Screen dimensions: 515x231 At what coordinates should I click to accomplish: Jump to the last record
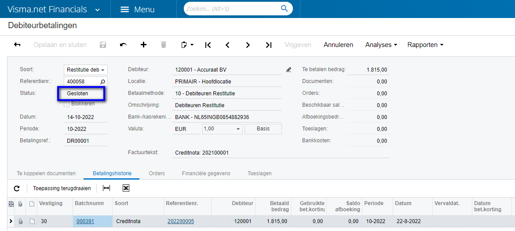[269, 45]
